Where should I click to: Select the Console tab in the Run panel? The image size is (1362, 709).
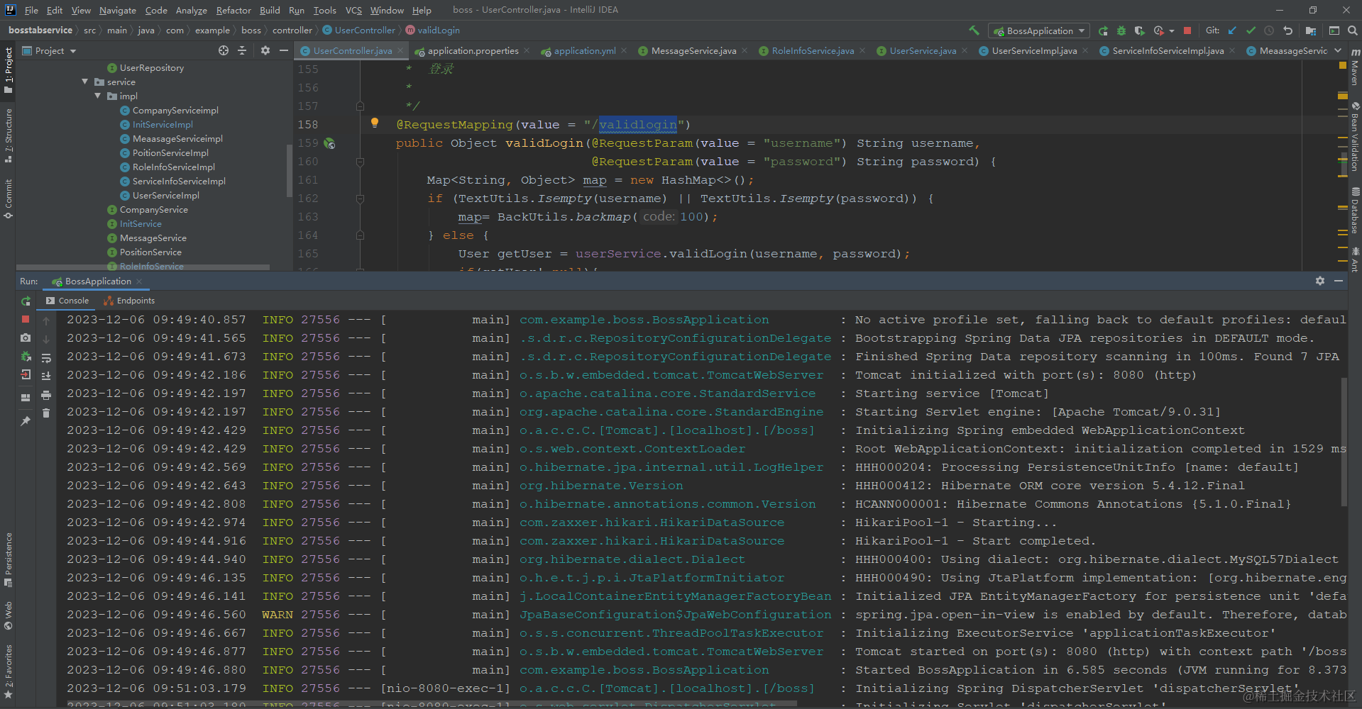click(x=67, y=301)
